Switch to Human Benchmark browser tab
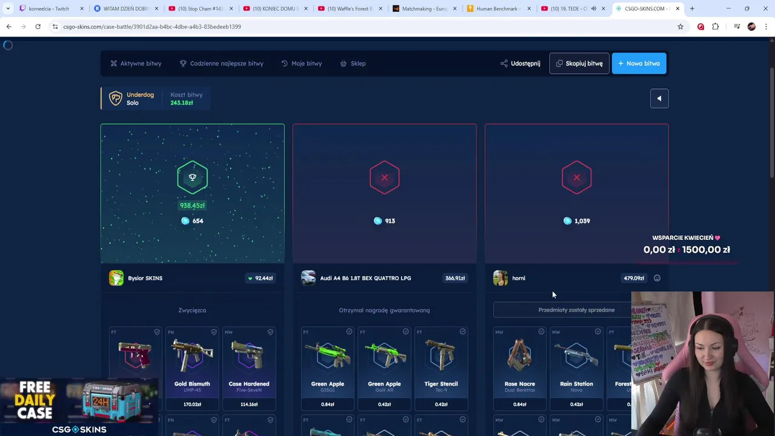 coord(499,8)
